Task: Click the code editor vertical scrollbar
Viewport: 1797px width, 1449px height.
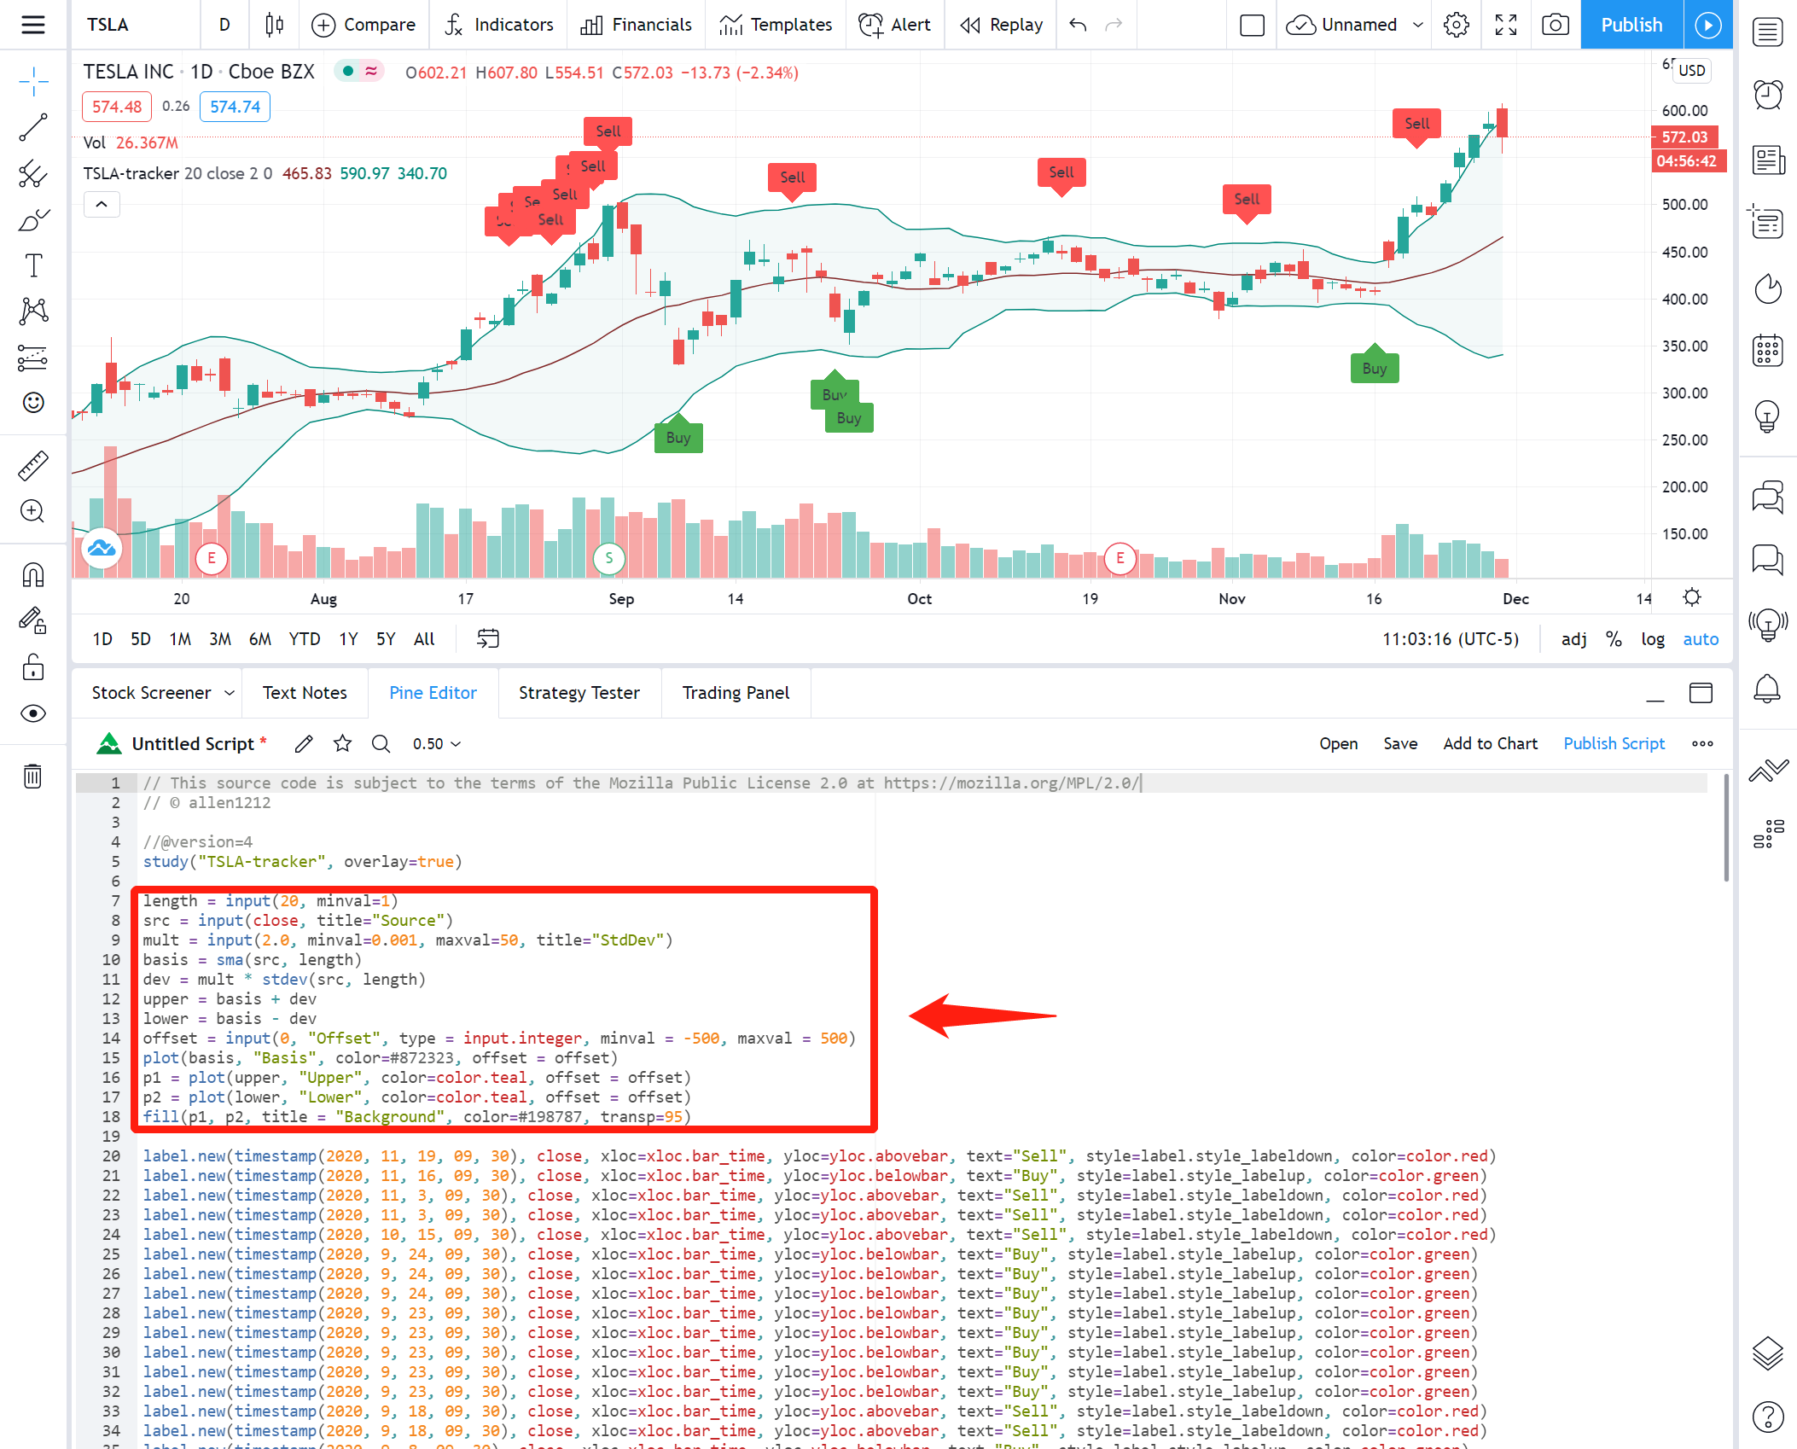Action: coord(1726,828)
